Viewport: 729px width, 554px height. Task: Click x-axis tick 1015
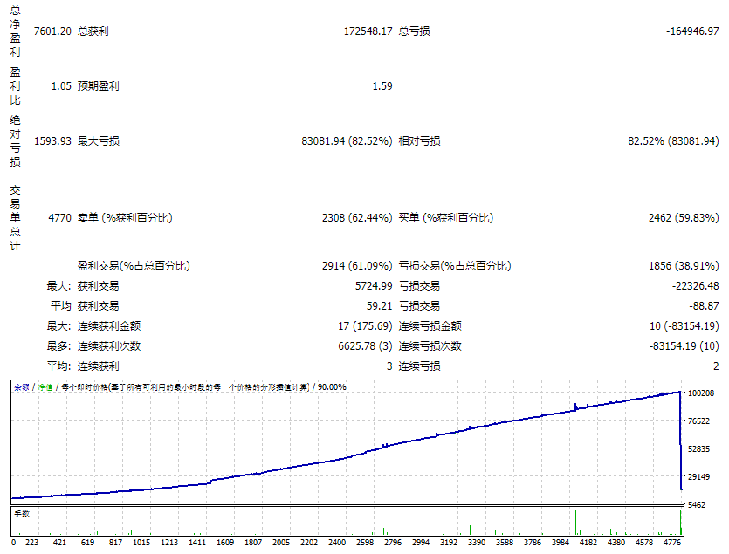(141, 543)
